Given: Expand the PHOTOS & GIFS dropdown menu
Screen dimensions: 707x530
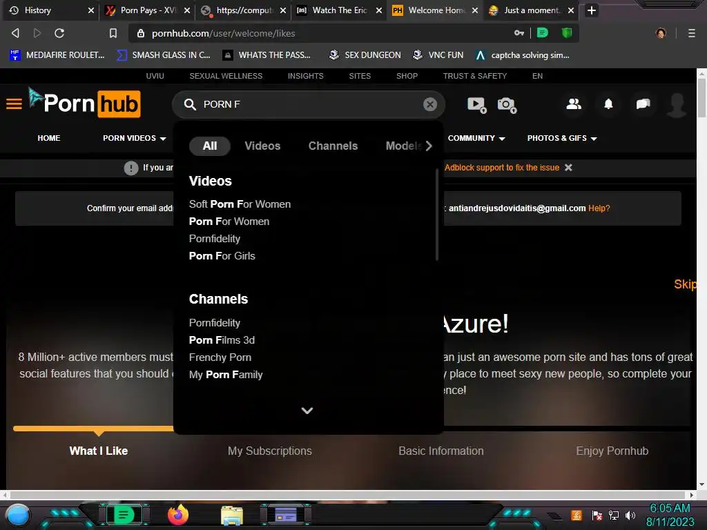Looking at the screenshot, I should point(562,138).
